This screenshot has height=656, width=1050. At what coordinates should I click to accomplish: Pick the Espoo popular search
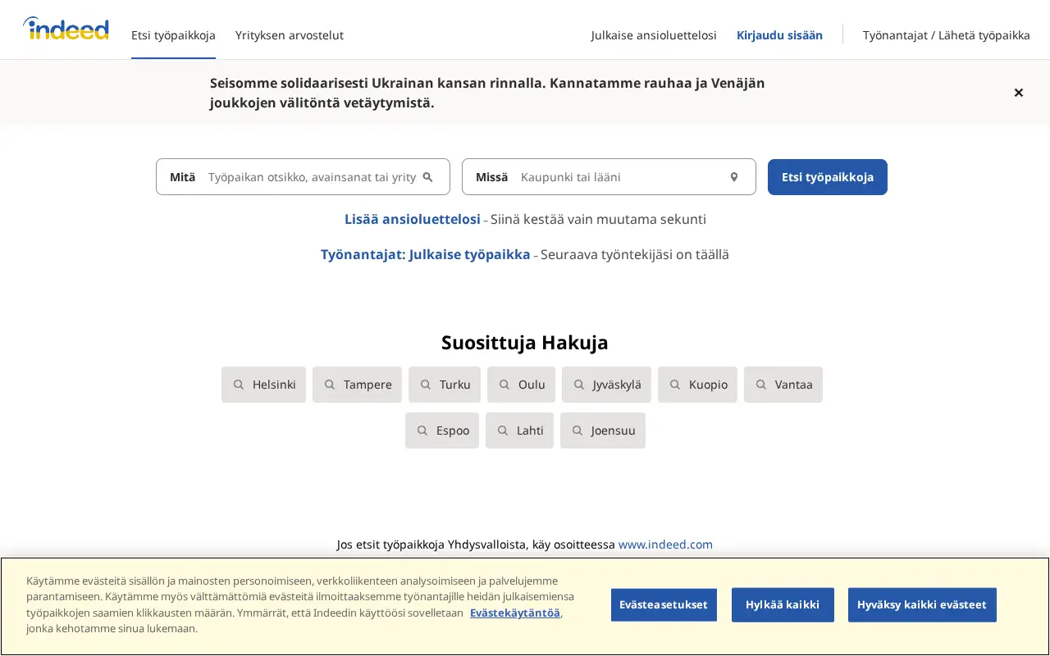coord(442,430)
